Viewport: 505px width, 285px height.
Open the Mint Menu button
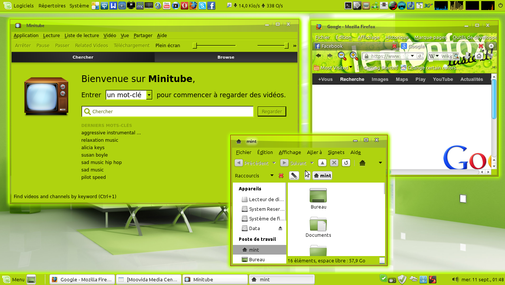[14, 279]
